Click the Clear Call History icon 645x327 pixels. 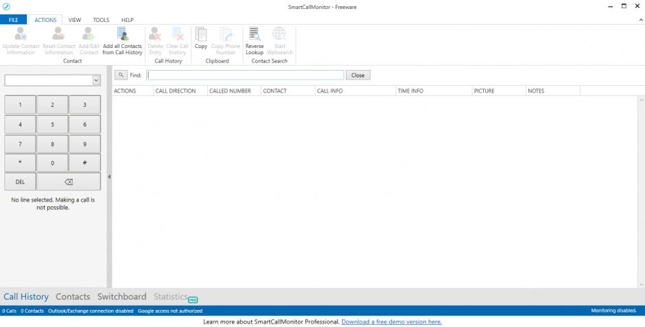[x=177, y=34]
